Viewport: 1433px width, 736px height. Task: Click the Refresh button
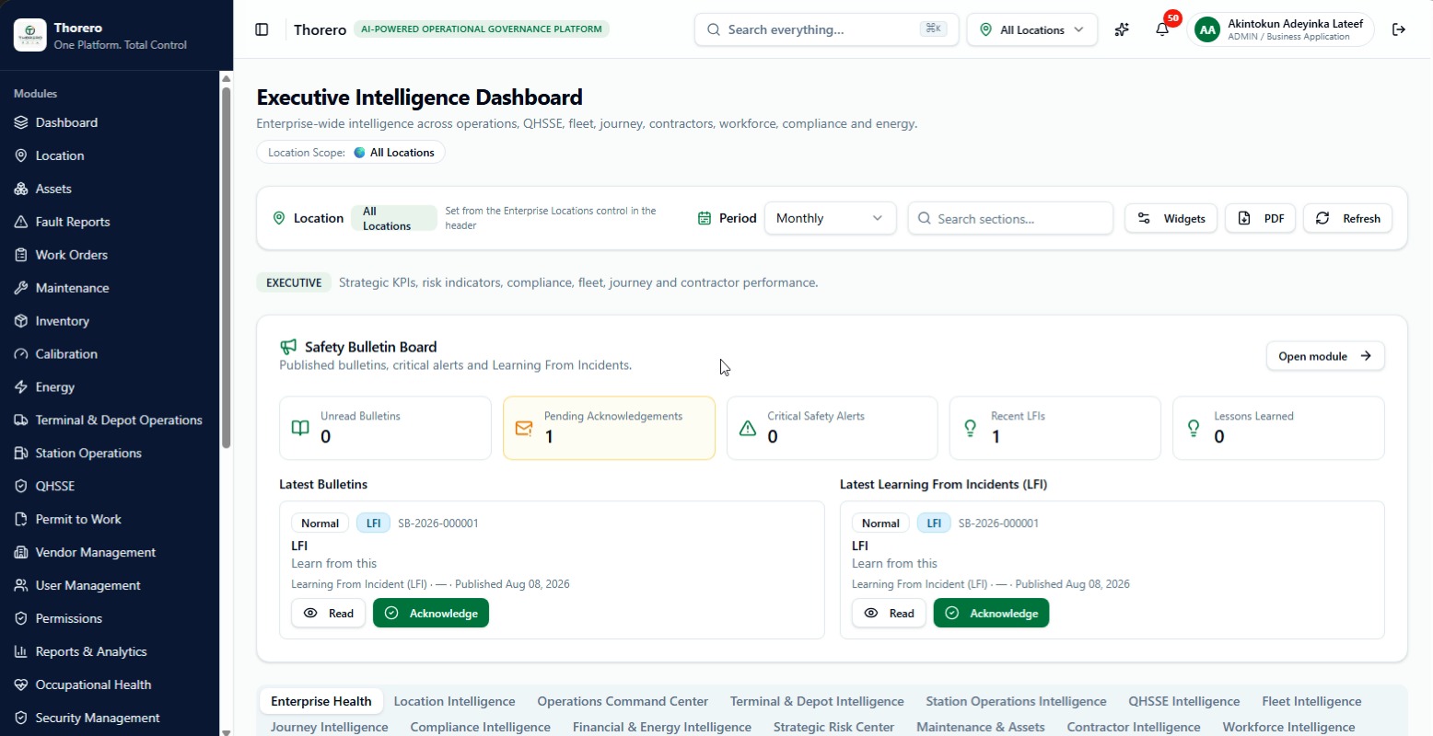coord(1347,218)
